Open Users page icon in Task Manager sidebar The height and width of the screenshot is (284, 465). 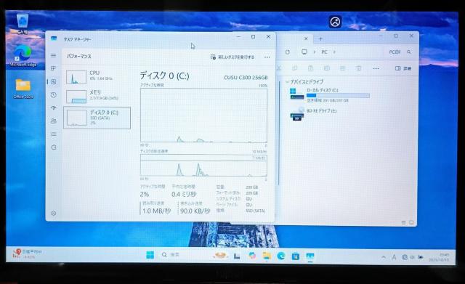point(53,121)
